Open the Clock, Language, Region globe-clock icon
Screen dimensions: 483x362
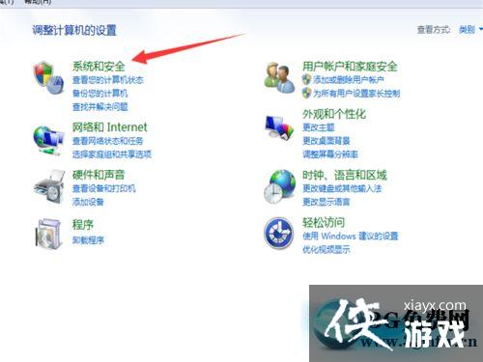pyautogui.click(x=279, y=186)
